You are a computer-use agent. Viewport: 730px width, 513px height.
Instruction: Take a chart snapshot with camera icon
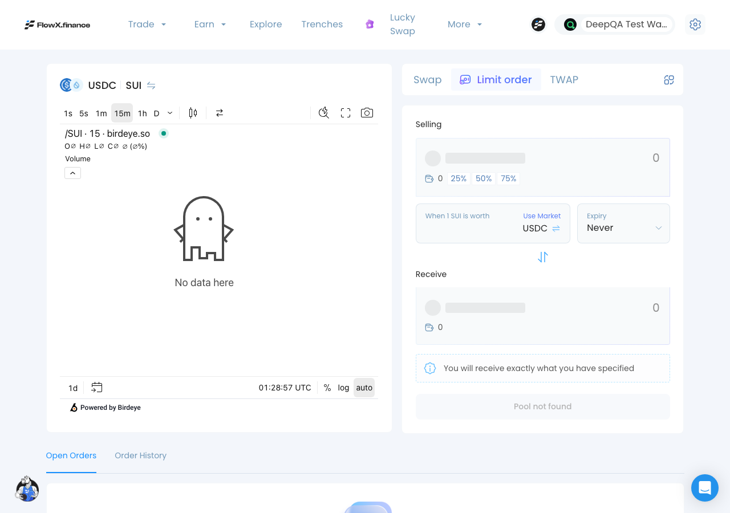click(x=367, y=113)
